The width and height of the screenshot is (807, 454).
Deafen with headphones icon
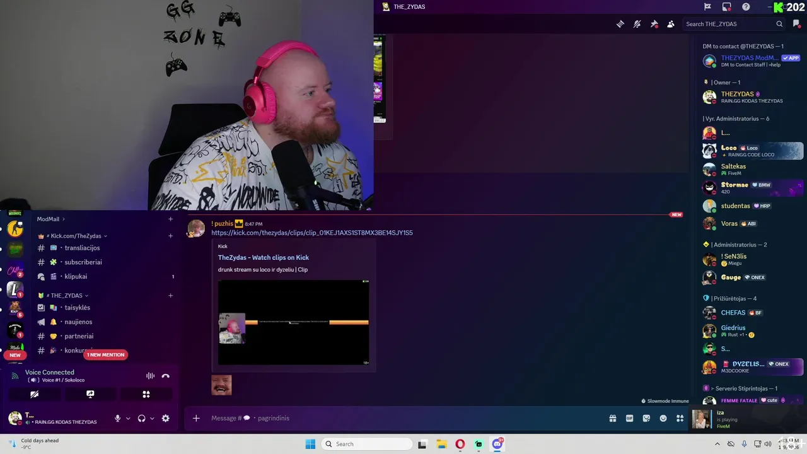point(141,418)
